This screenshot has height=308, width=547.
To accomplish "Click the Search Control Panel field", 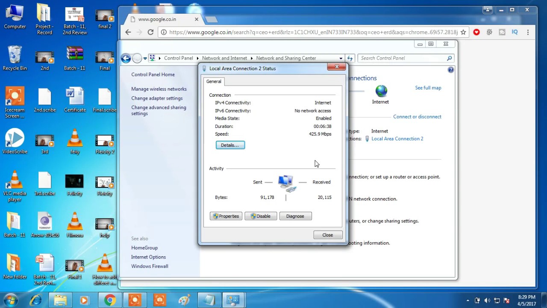I will click(406, 58).
